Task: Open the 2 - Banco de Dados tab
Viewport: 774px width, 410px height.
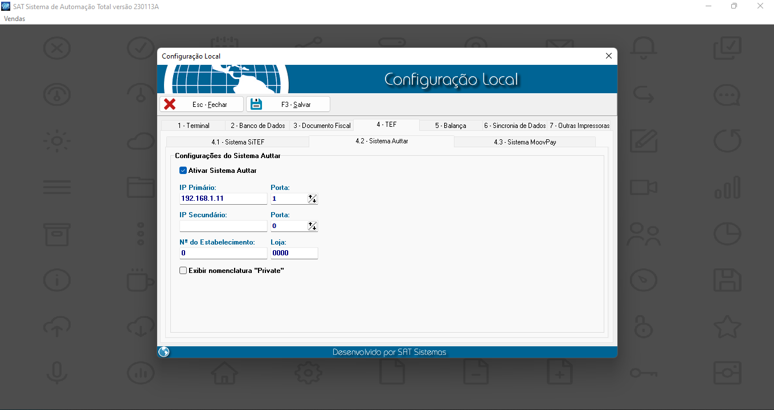Action: [x=257, y=126]
